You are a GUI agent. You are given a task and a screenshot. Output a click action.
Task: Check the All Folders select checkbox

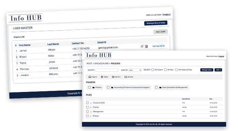[x=153, y=70]
